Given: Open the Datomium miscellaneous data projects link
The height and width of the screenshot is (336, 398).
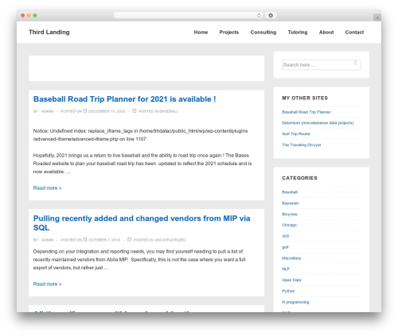Looking at the screenshot, I should pos(318,123).
